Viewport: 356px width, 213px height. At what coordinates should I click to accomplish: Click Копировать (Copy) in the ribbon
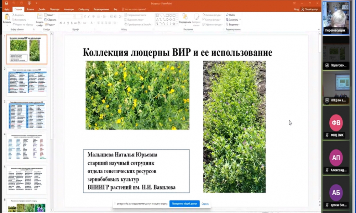point(19,20)
